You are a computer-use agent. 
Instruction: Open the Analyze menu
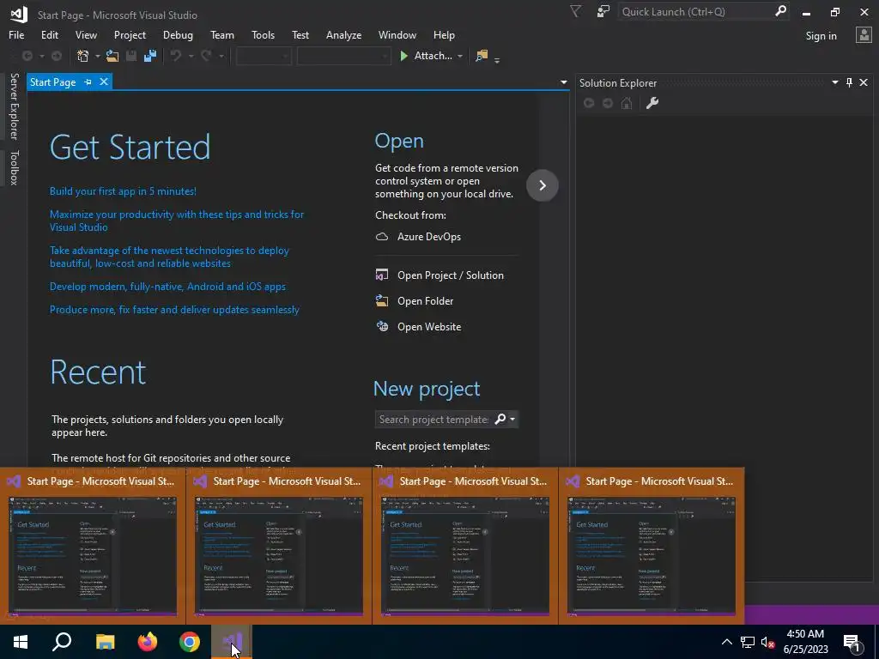pyautogui.click(x=343, y=34)
